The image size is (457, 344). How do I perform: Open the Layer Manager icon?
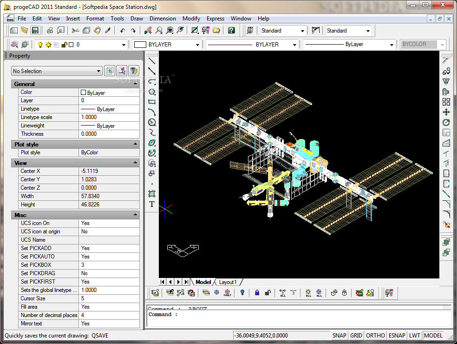coord(14,45)
